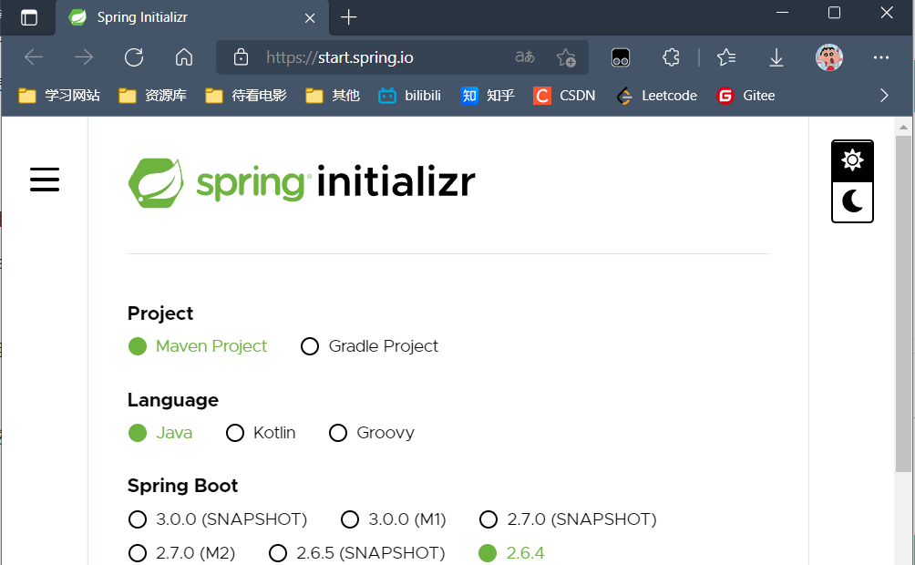Expand the 学习网站 bookmarks folder
The height and width of the screenshot is (565, 915).
pyautogui.click(x=59, y=96)
